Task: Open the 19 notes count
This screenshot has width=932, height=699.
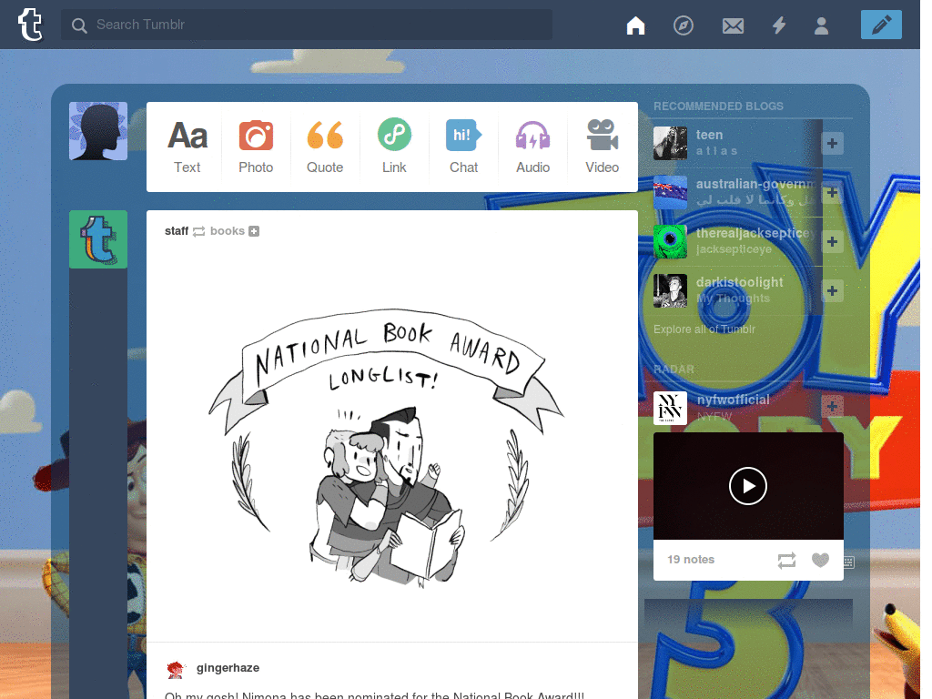Action: coord(691,560)
